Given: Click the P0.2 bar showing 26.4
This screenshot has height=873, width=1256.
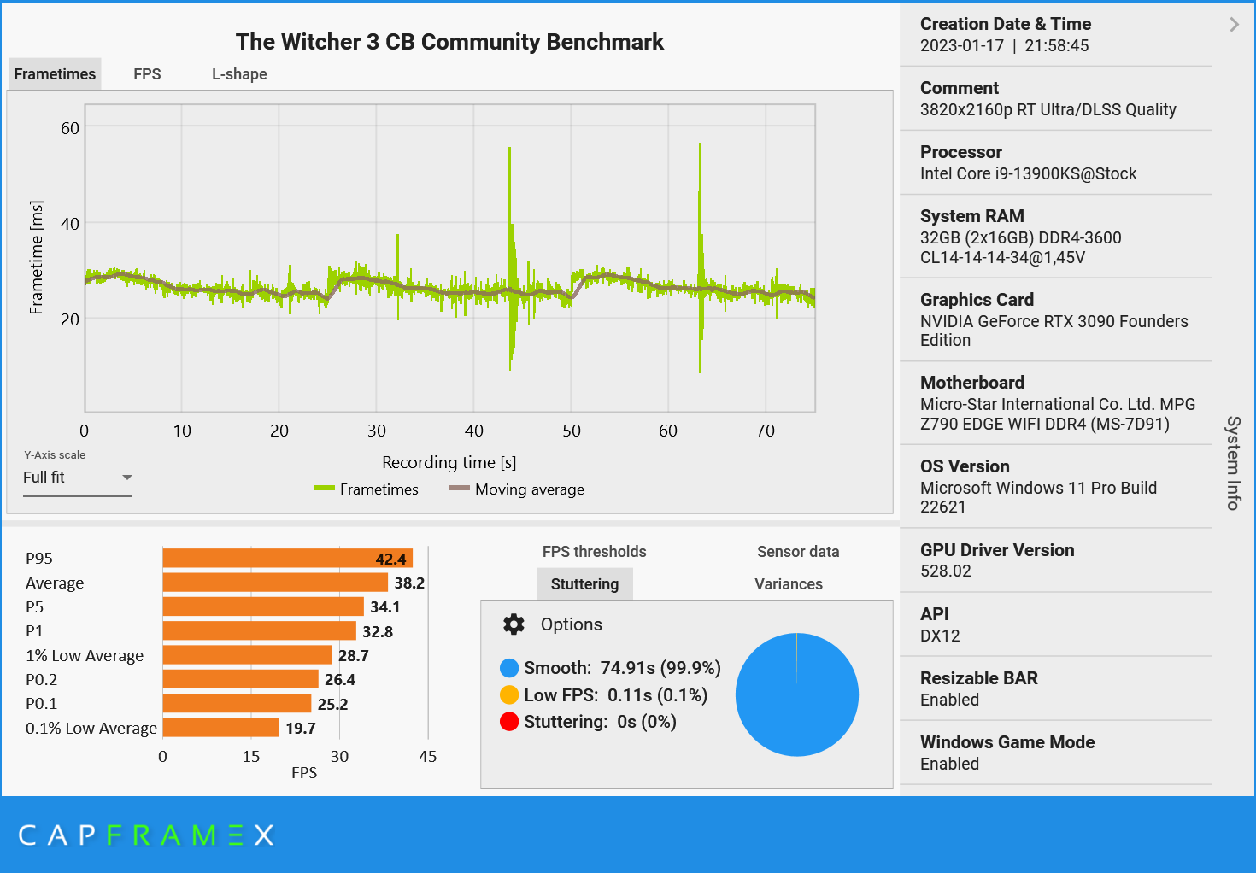Looking at the screenshot, I should click(x=241, y=679).
